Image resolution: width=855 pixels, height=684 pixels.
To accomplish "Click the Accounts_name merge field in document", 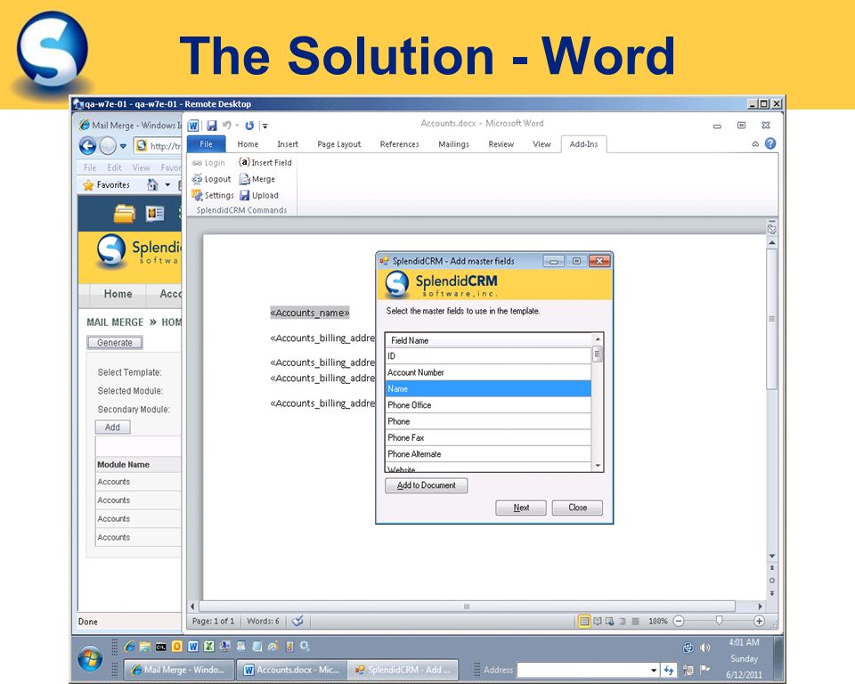I will tap(310, 313).
